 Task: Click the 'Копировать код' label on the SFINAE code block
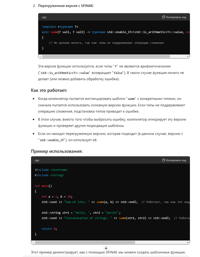176,17
